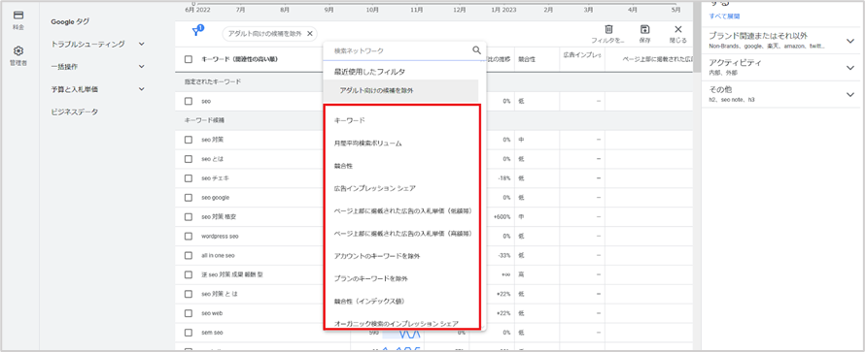Select recent filter アダルト向けの候補を除外
This screenshot has width=865, height=352.
coord(400,91)
